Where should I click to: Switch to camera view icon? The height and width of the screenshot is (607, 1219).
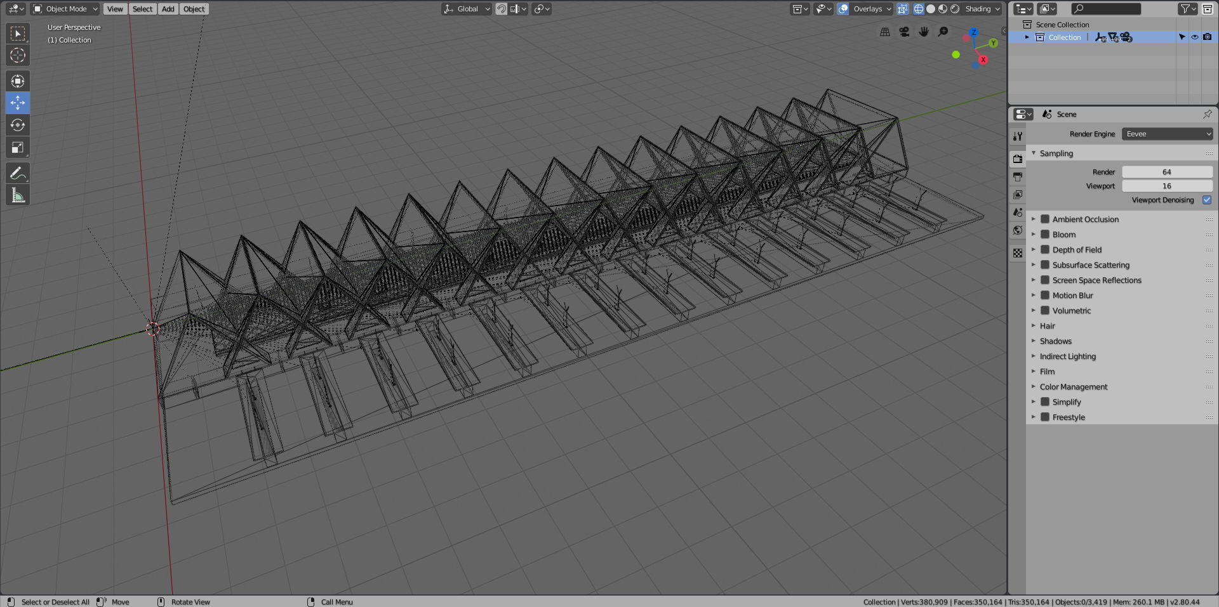coord(904,32)
